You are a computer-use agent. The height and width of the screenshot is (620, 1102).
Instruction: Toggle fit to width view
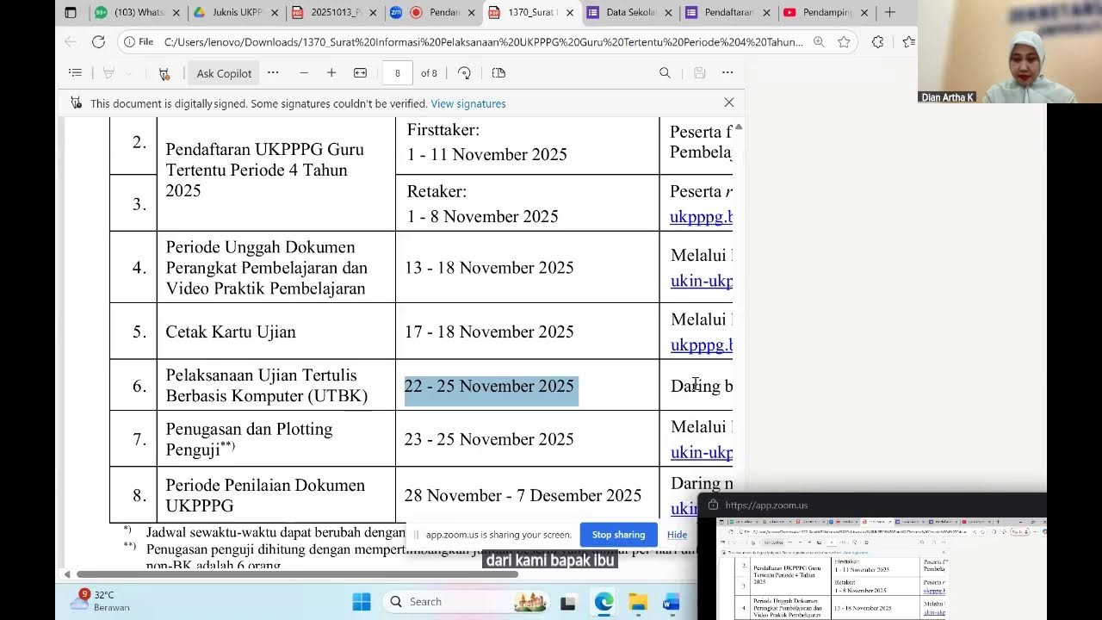point(360,73)
